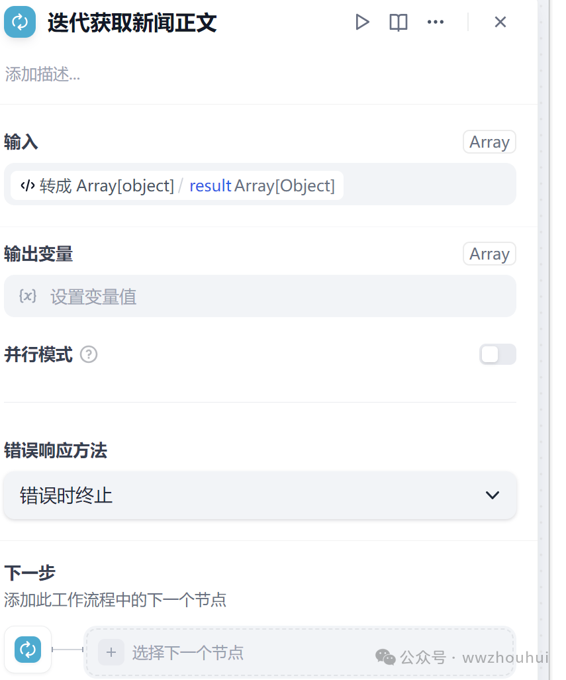Screen dimensions: 566x680
Task: Click 选择下一个节点 to add next node
Action: click(188, 653)
